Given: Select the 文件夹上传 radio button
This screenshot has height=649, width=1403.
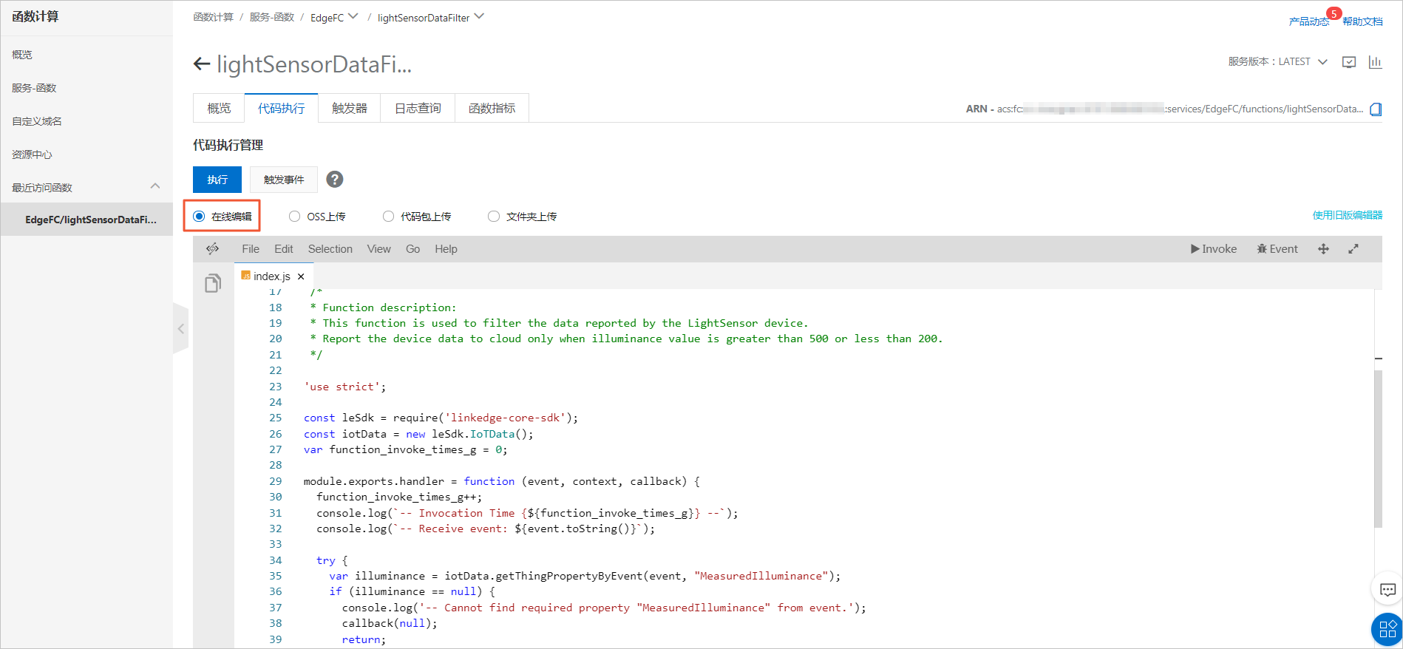Looking at the screenshot, I should [x=494, y=217].
